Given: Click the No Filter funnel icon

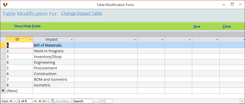Looking at the screenshot, I should (53, 101).
